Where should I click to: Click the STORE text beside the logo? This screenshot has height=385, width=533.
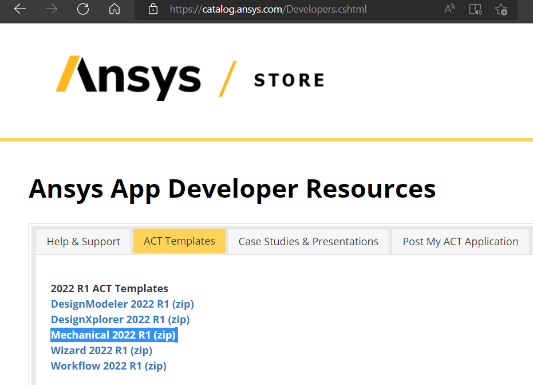pyautogui.click(x=289, y=80)
